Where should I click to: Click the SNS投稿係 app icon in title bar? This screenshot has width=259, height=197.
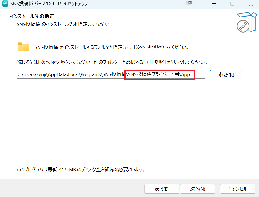coord(5,3)
